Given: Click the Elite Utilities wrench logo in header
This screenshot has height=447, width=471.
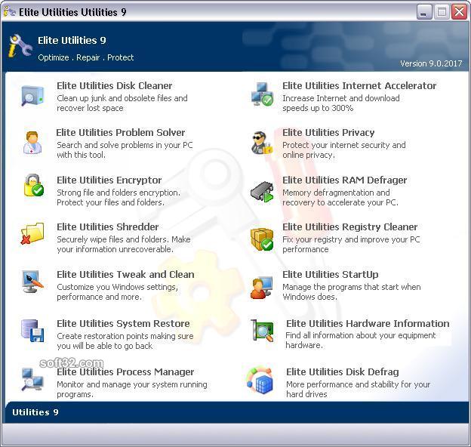Looking at the screenshot, I should tap(20, 46).
